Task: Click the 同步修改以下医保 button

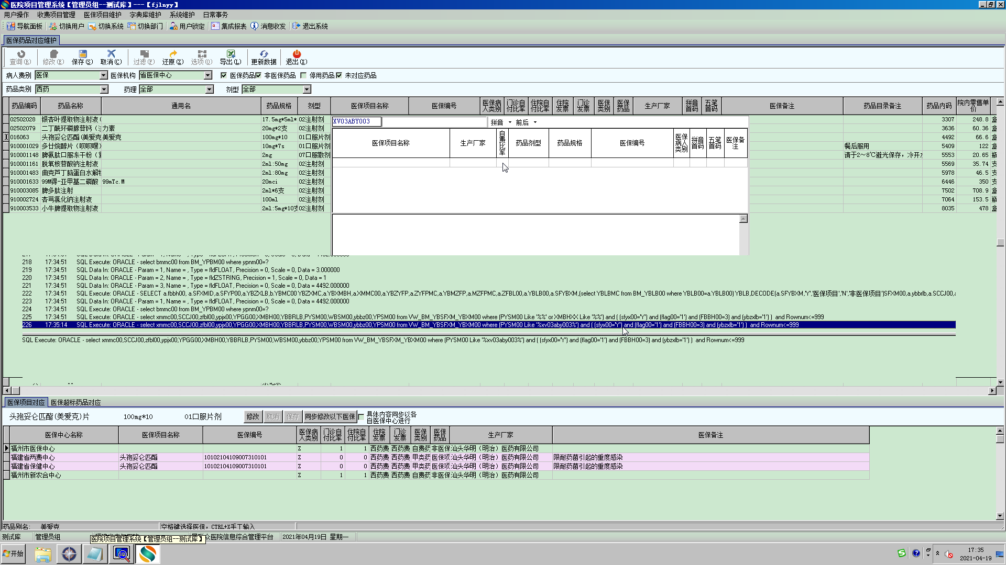Action: (x=330, y=416)
